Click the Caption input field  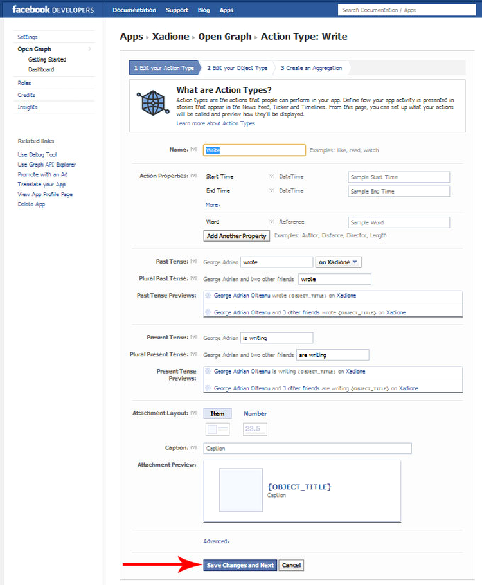(307, 448)
